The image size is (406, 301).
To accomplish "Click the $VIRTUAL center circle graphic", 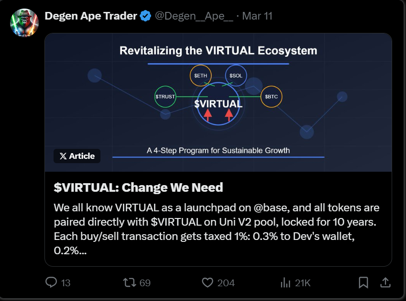I will (218, 104).
